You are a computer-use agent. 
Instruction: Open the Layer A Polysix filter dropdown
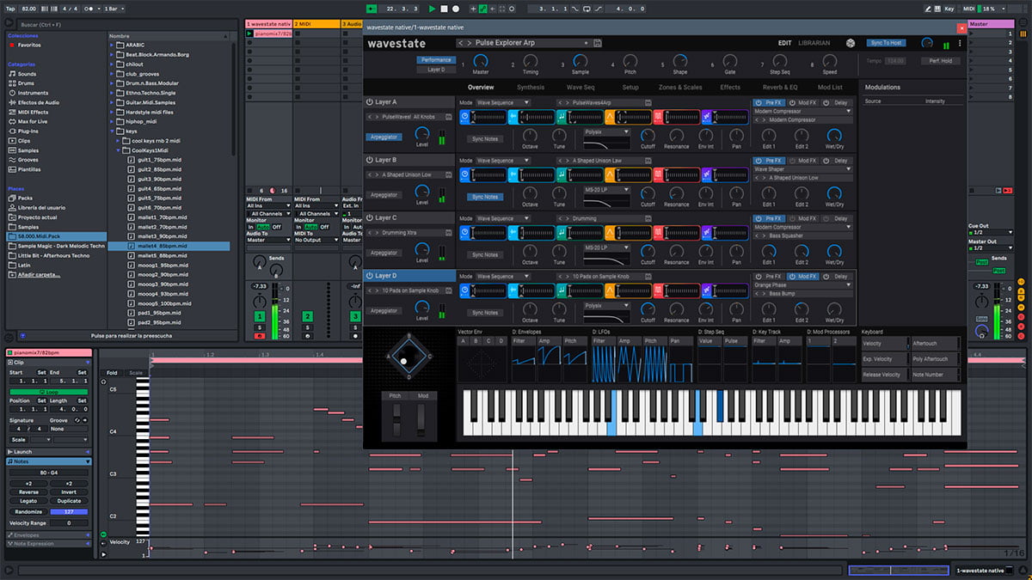(607, 131)
